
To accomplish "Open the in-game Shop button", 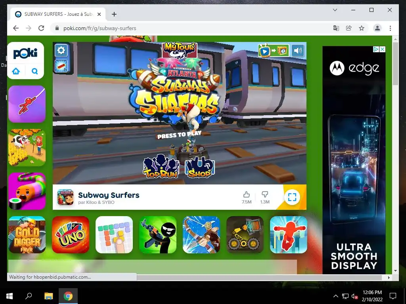I will tap(200, 167).
